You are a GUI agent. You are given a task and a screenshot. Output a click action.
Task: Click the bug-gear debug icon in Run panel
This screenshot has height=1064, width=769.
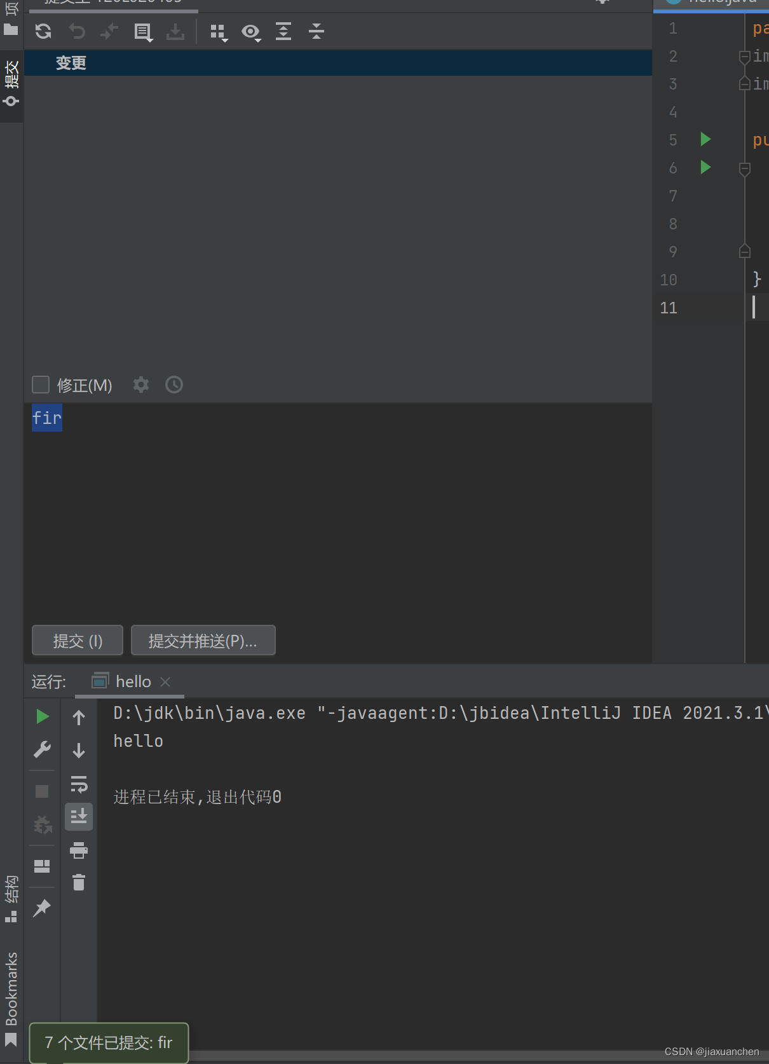pos(43,824)
